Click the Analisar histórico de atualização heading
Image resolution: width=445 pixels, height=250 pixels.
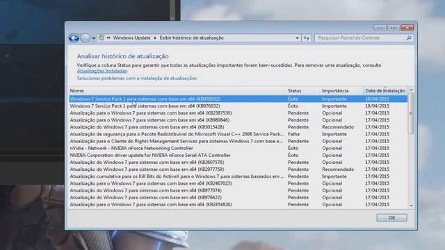pyautogui.click(x=122, y=56)
